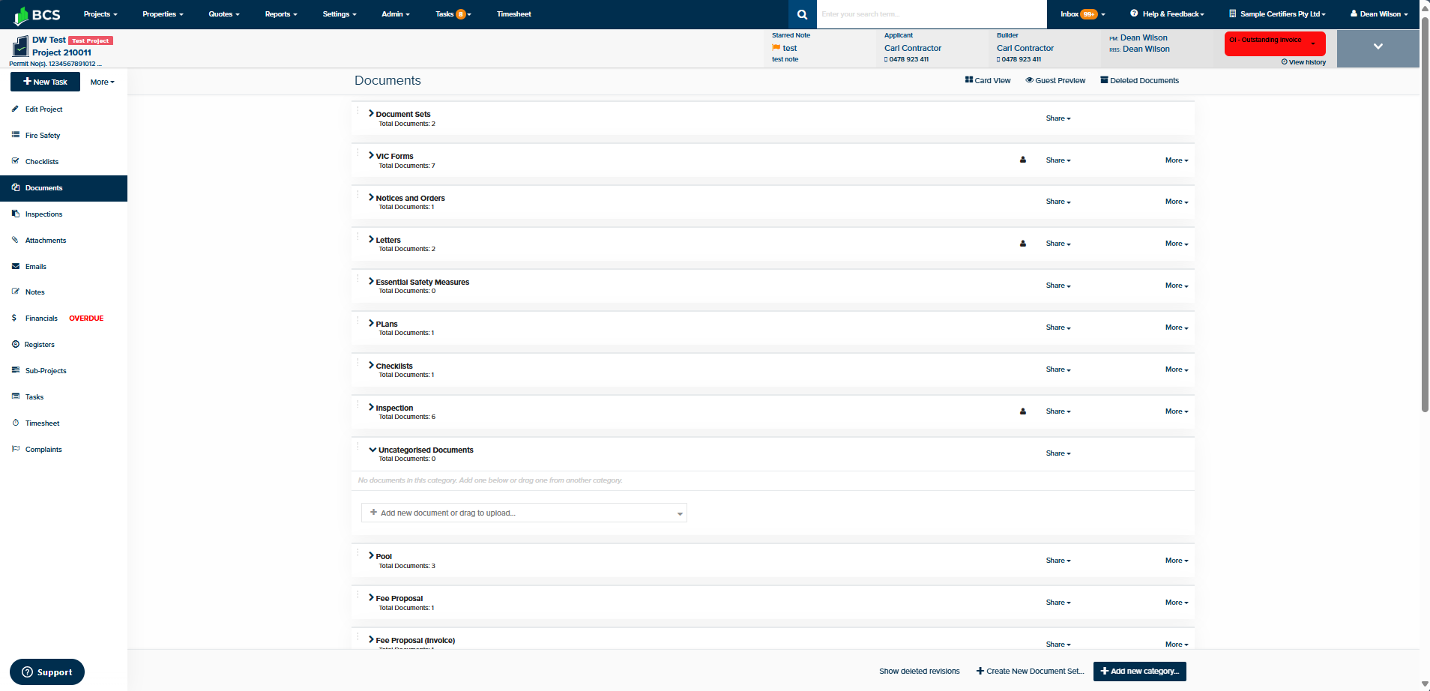The height and width of the screenshot is (691, 1430).
Task: Toggle Guest Preview mode
Action: tap(1055, 80)
